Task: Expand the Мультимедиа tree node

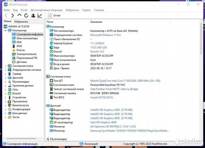Action: 5,82
